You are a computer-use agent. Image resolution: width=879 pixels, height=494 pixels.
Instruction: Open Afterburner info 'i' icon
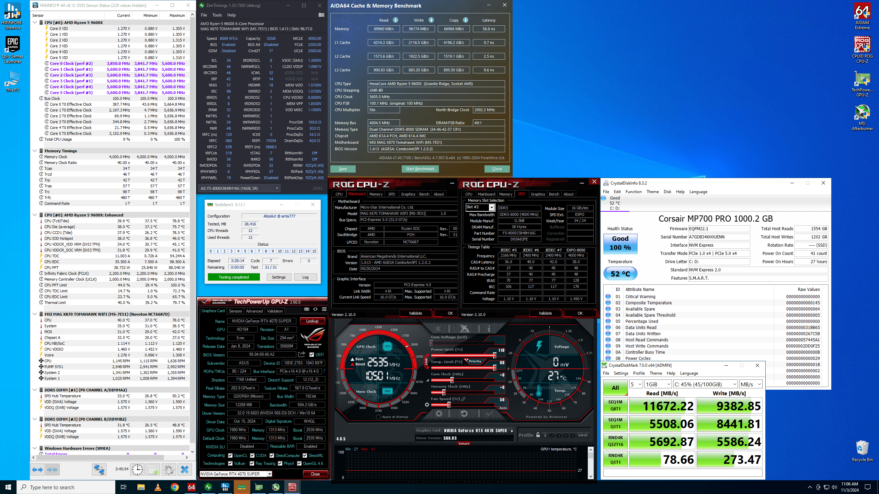tap(489, 329)
